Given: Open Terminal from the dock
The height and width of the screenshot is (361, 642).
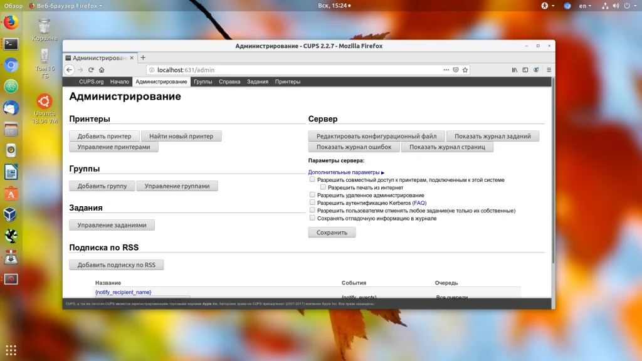Looking at the screenshot, I should tap(11, 44).
